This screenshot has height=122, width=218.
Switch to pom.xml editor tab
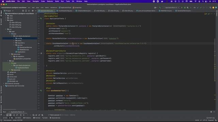[147, 11]
